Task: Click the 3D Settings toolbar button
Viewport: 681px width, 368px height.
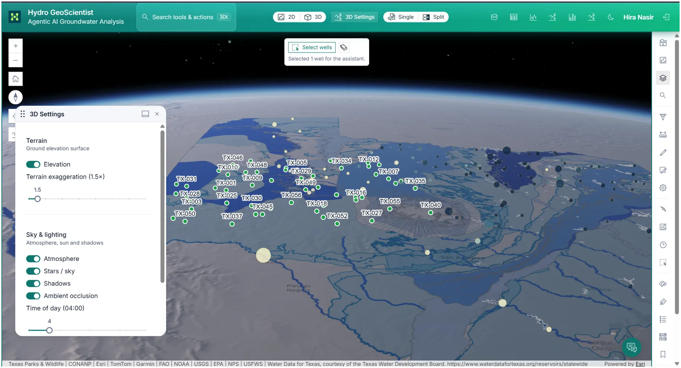Action: click(x=355, y=17)
